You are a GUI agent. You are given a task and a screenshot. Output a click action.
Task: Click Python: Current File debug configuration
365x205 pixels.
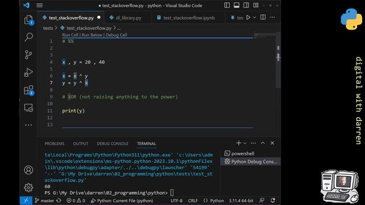[x=121, y=200]
